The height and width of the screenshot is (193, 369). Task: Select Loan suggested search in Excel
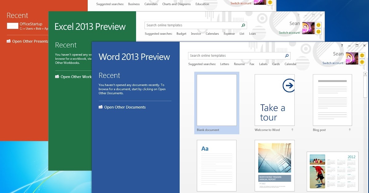pyautogui.click(x=252, y=34)
